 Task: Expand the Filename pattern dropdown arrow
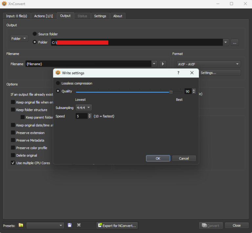point(154,64)
